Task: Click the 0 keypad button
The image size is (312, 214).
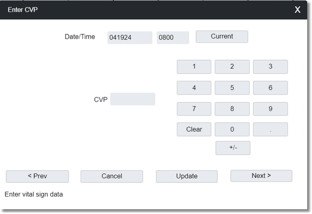Action: pos(232,129)
